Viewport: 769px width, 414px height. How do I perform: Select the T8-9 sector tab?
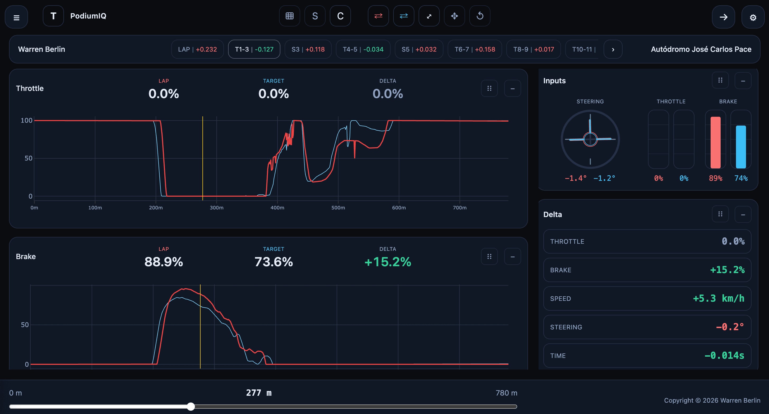coord(534,49)
